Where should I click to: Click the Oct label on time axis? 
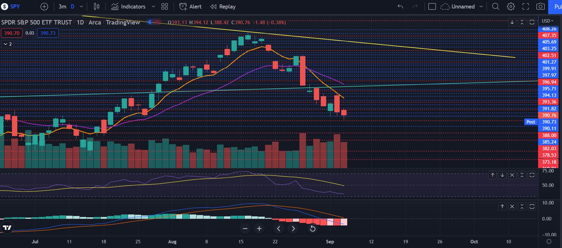click(x=474, y=242)
